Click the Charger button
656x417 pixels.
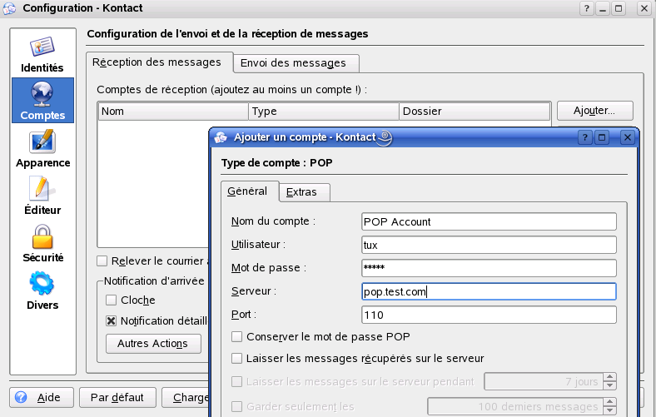coord(186,397)
